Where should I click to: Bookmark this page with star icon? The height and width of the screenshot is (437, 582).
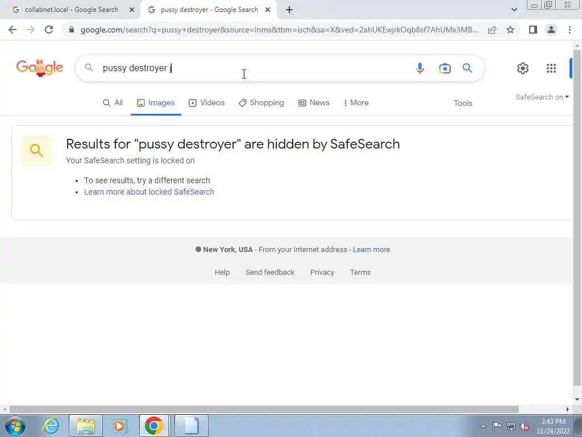[x=510, y=30]
